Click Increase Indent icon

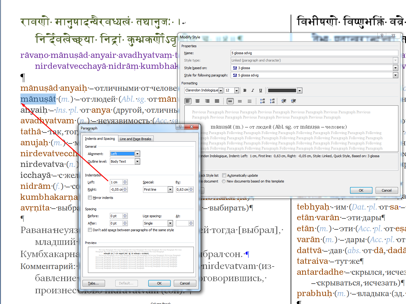coord(293,101)
